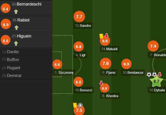Click the green sub-in arrow under Higuain
Screen dimensions: 166x115
tap(16, 43)
